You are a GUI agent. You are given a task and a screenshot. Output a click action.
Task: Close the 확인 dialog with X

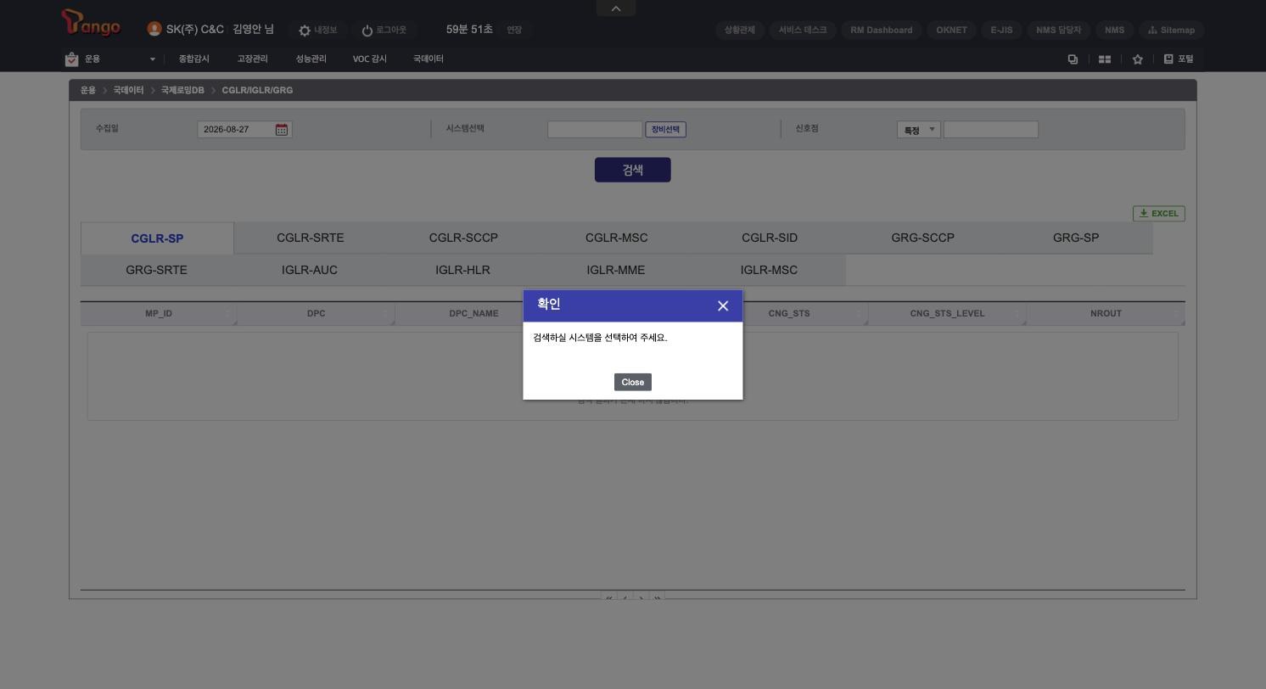723,306
